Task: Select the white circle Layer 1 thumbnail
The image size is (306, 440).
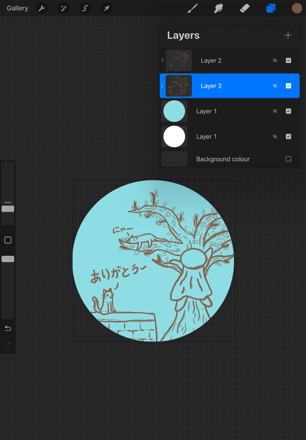Action: (x=174, y=137)
